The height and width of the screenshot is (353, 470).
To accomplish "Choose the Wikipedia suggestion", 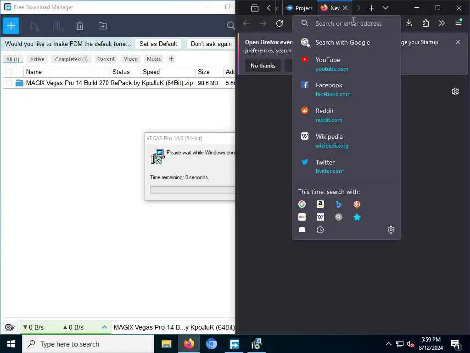I will [x=346, y=141].
